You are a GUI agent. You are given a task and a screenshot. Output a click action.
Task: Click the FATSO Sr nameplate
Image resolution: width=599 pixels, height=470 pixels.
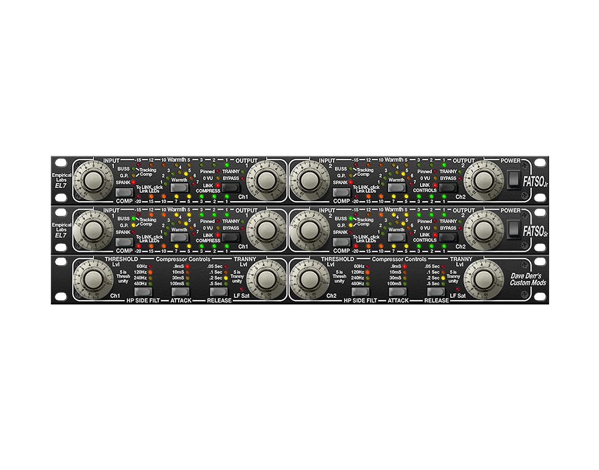click(535, 232)
